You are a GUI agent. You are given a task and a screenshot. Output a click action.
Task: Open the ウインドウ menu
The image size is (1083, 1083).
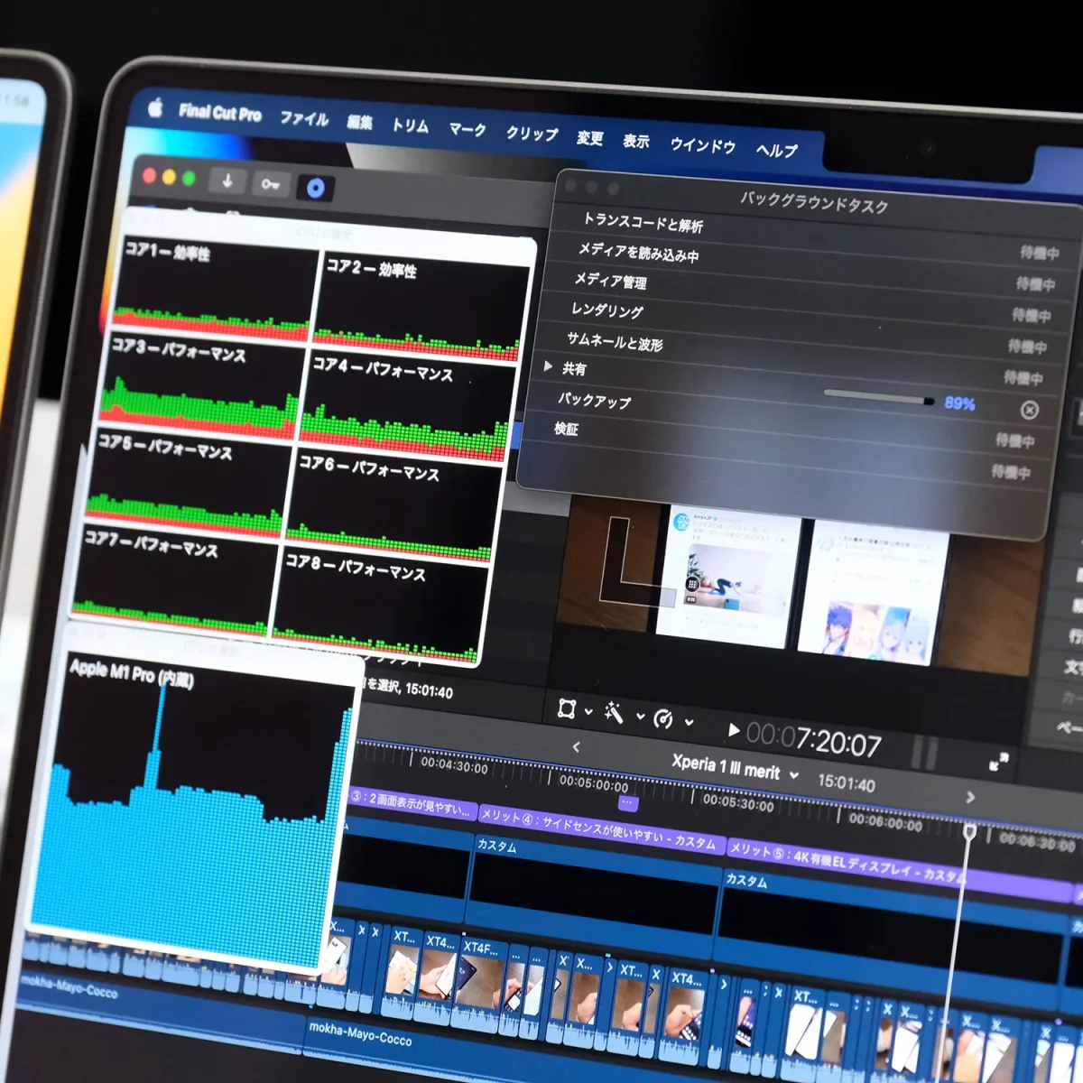pos(703,144)
